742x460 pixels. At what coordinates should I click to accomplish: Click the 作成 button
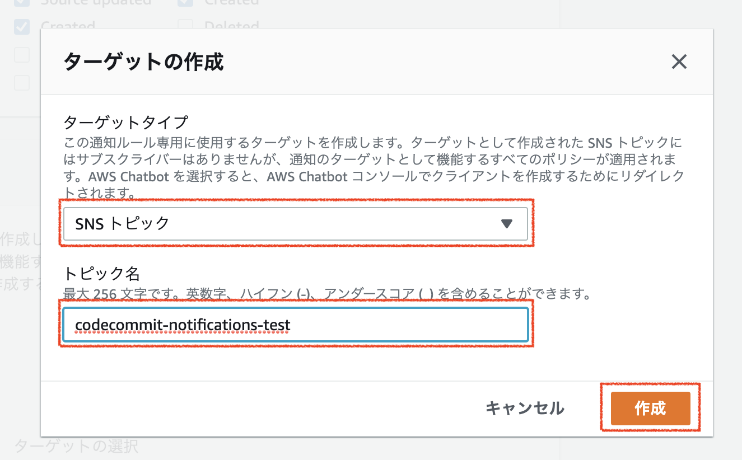point(650,408)
